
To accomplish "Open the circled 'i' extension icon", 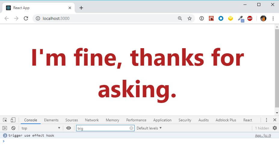I will pos(202,18).
